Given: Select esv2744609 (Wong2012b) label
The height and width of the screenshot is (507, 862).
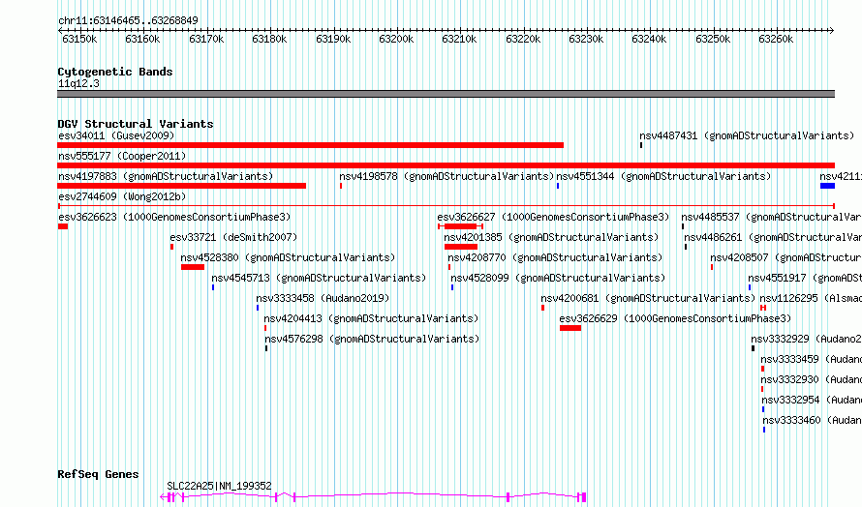Looking at the screenshot, I should [122, 196].
